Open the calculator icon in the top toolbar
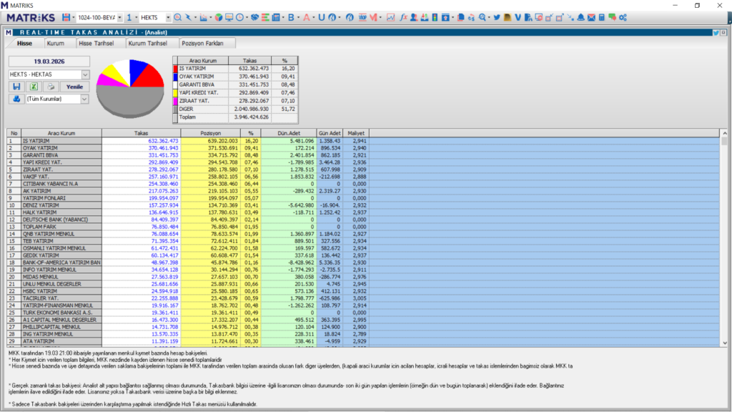Image resolution: width=732 pixels, height=412 pixels. (x=602, y=17)
